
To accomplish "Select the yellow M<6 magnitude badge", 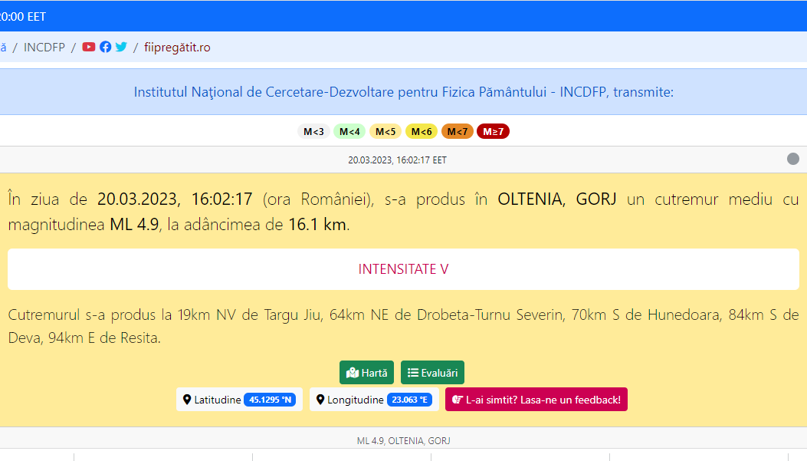I will (422, 131).
